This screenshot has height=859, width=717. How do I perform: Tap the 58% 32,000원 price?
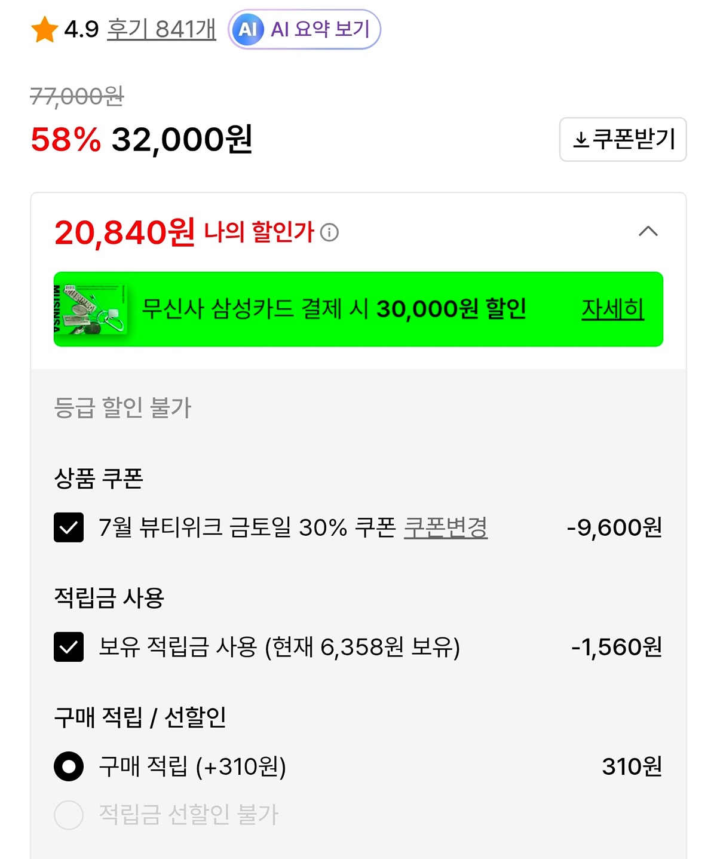(x=142, y=140)
